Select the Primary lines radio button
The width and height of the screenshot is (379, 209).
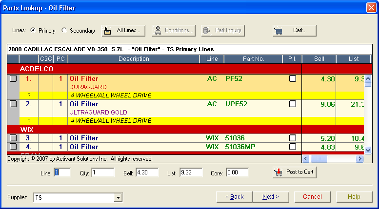coord(33,30)
